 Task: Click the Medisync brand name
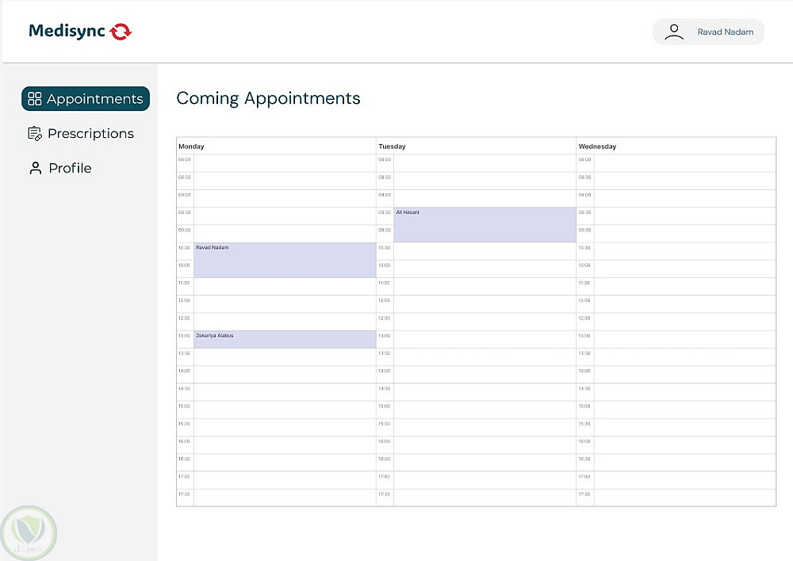pos(67,32)
